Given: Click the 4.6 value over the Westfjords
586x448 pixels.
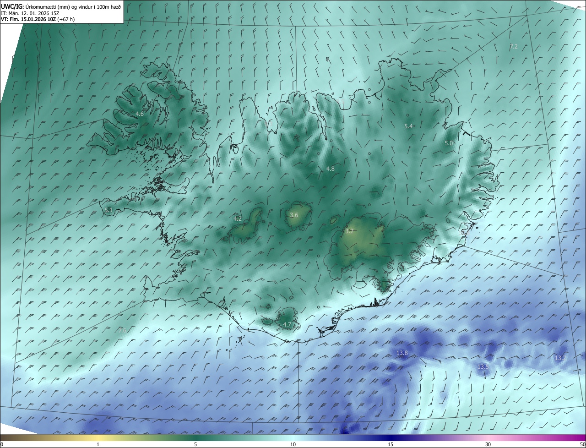Looking at the screenshot, I should [x=140, y=114].
